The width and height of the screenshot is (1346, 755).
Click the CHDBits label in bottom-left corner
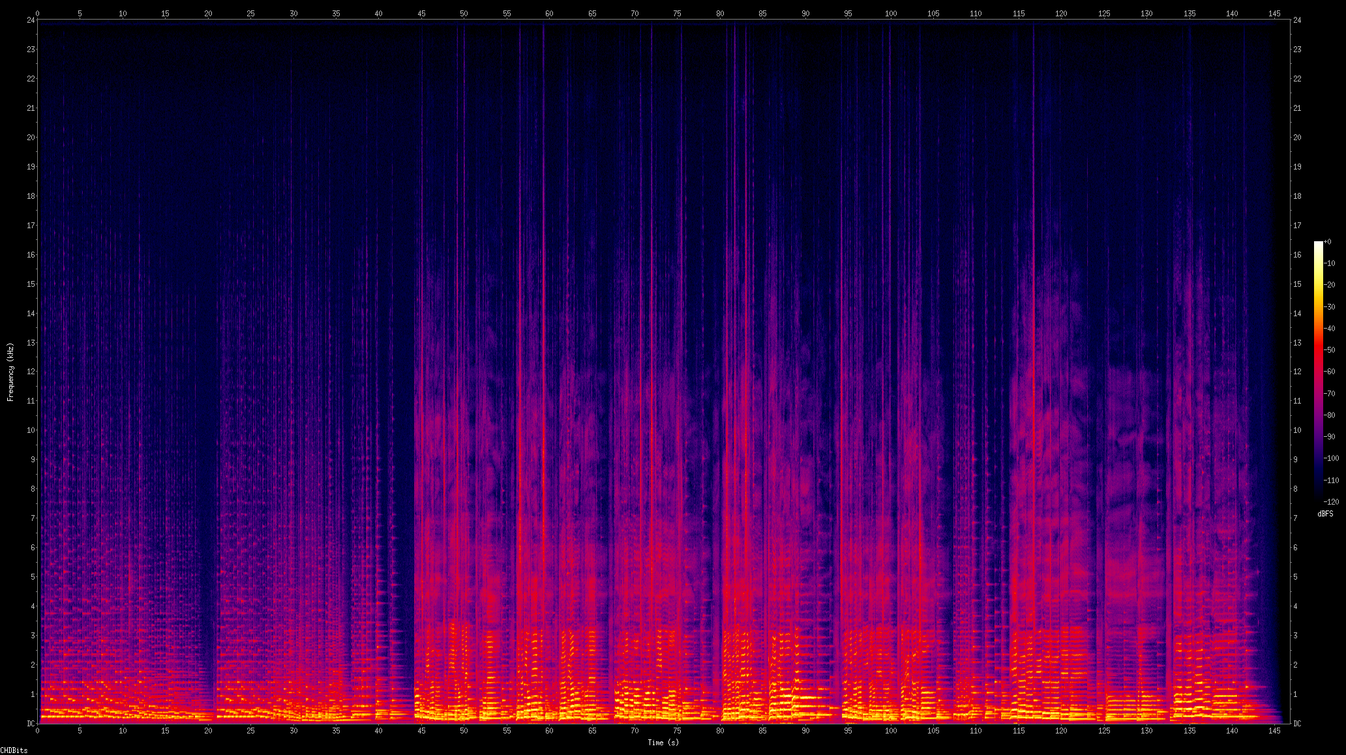point(14,750)
